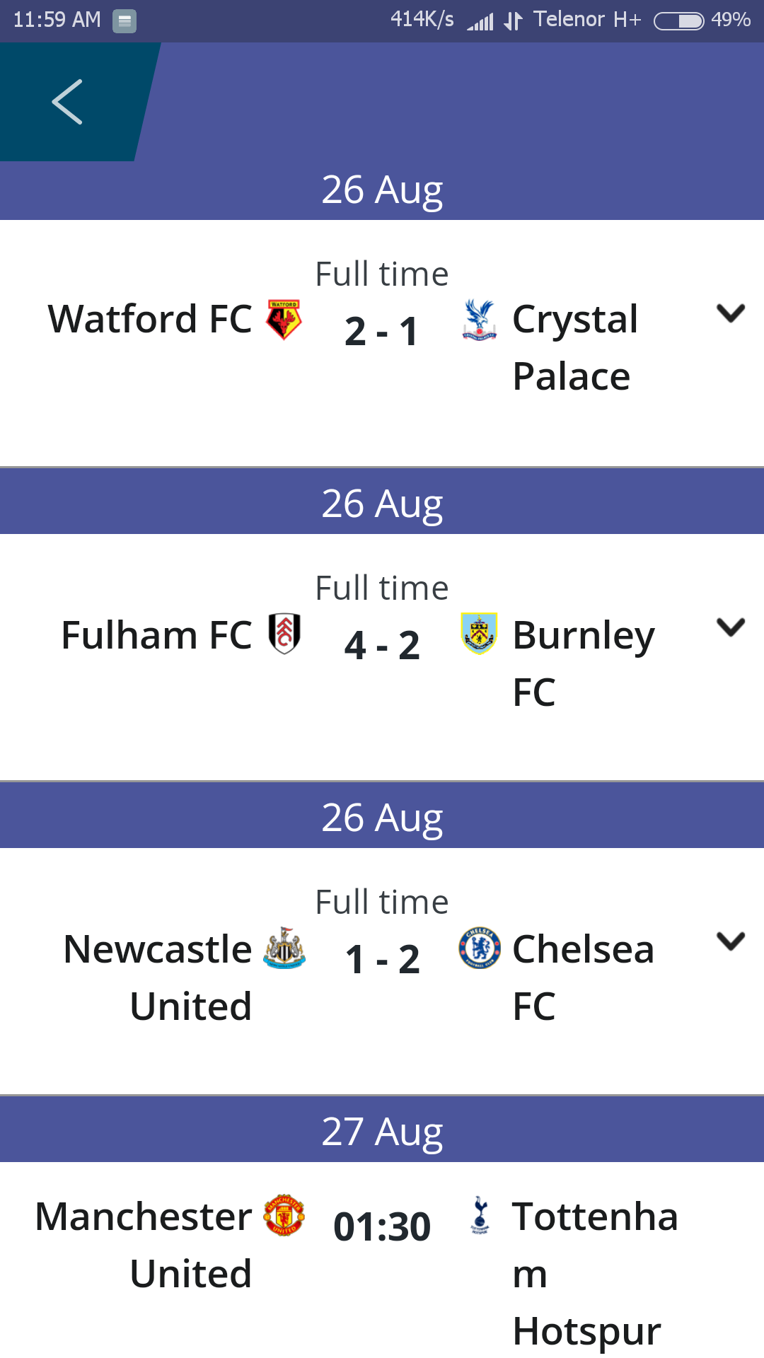Click the Watford FC crest

(x=284, y=319)
